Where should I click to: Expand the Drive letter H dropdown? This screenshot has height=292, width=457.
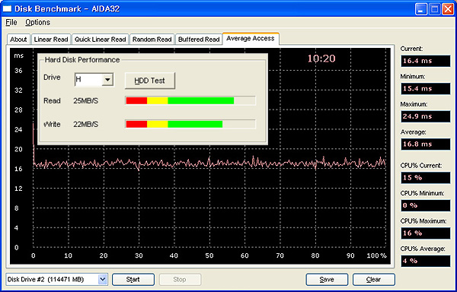point(107,79)
